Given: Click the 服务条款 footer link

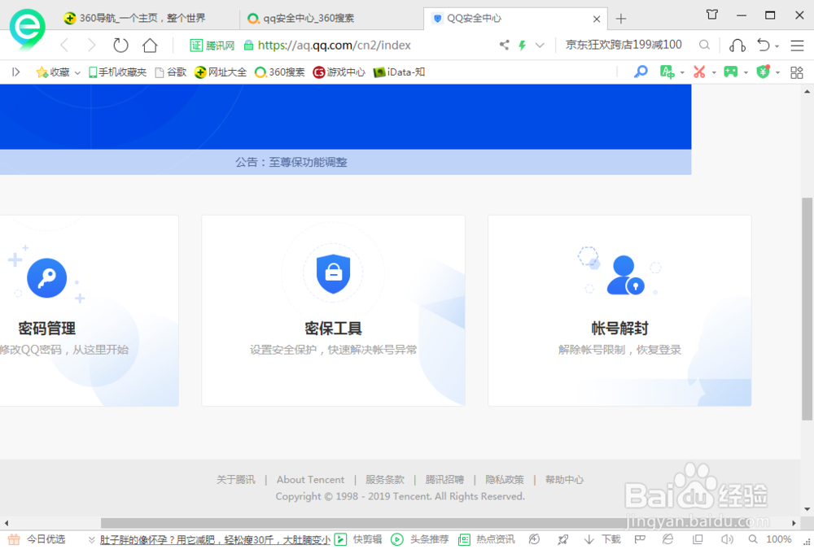Looking at the screenshot, I should [385, 480].
